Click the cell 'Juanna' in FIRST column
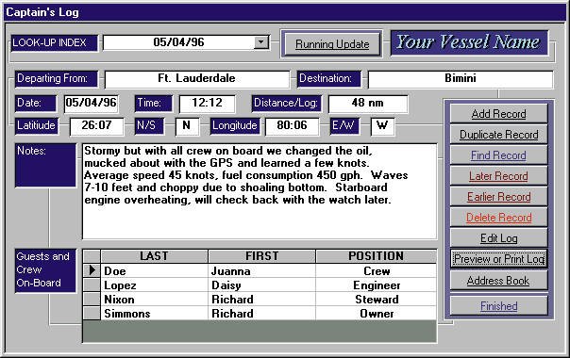This screenshot has width=570, height=358. coord(261,271)
